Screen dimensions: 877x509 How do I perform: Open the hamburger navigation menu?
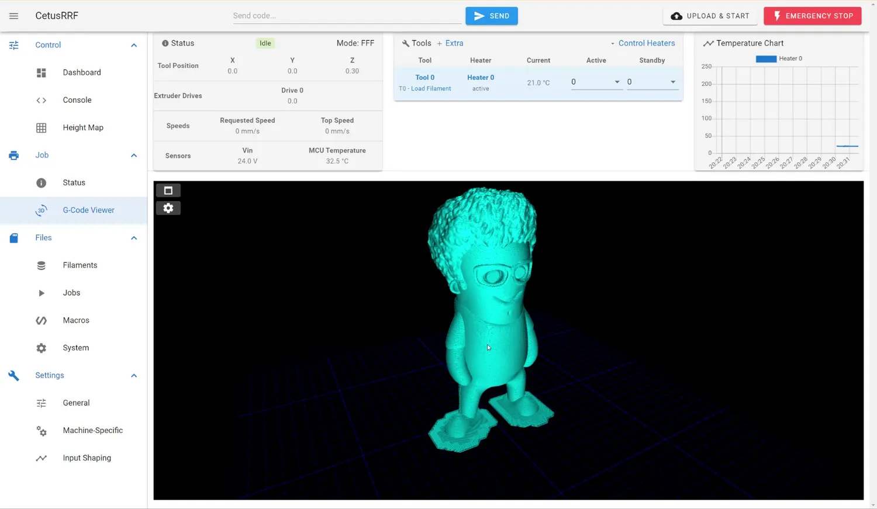(x=13, y=16)
